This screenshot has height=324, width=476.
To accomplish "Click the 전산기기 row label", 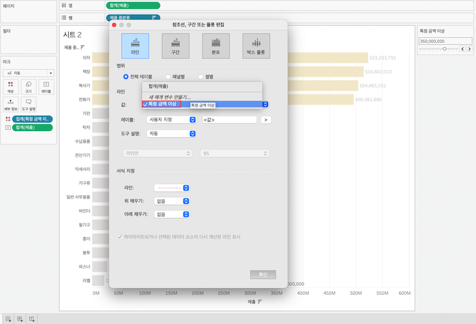I will [82, 155].
